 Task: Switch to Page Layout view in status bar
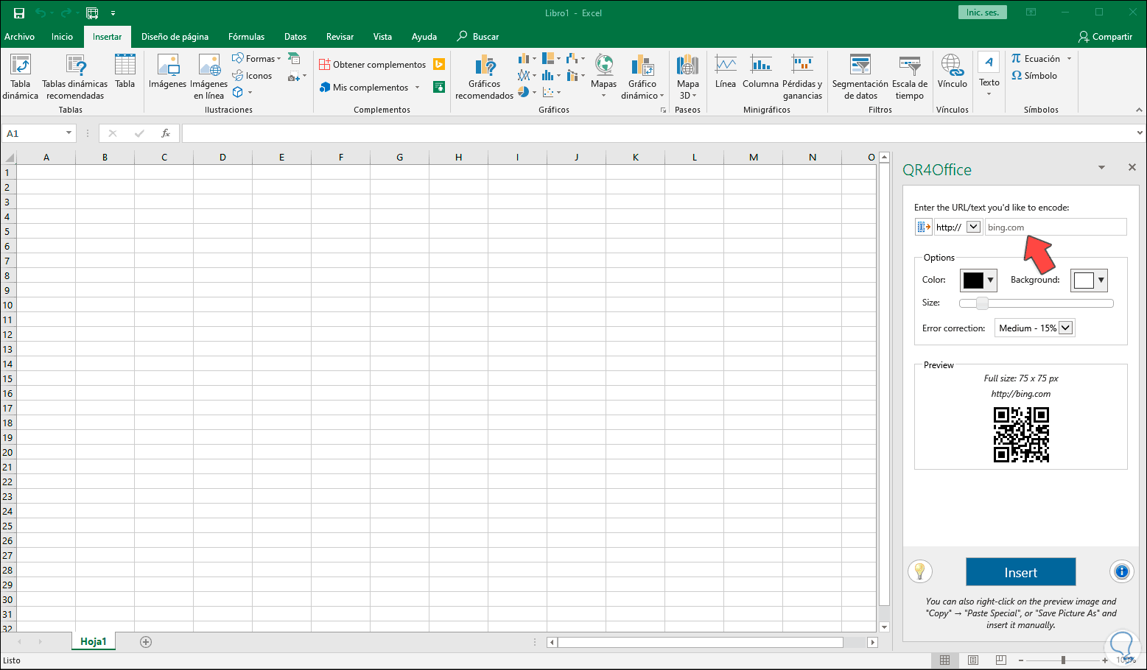972,660
